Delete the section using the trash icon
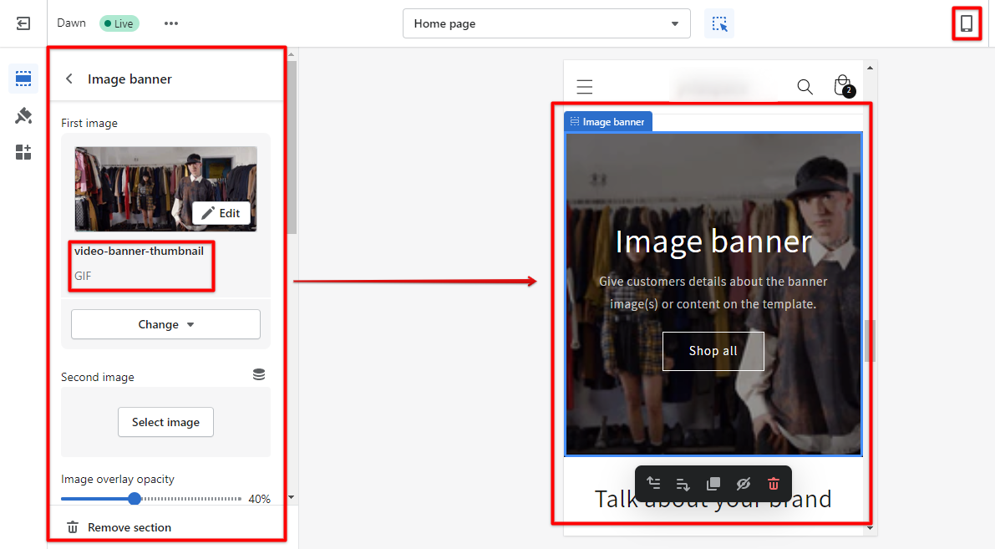Screen dimensions: 995x549 (x=773, y=483)
